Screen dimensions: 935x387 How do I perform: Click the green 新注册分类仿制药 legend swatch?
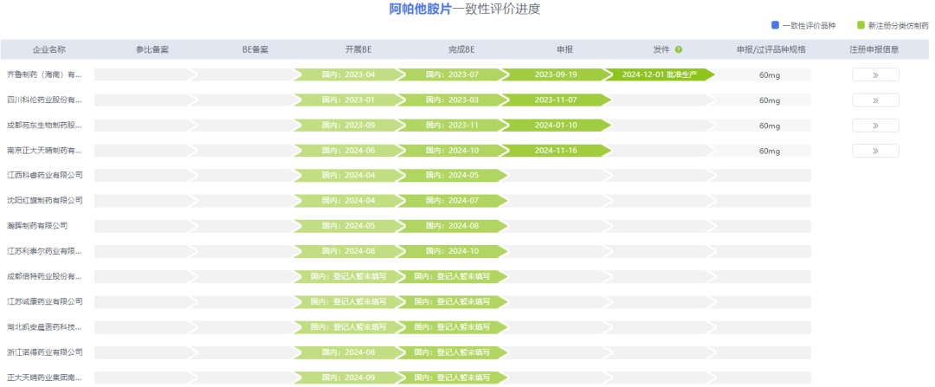[x=861, y=25]
